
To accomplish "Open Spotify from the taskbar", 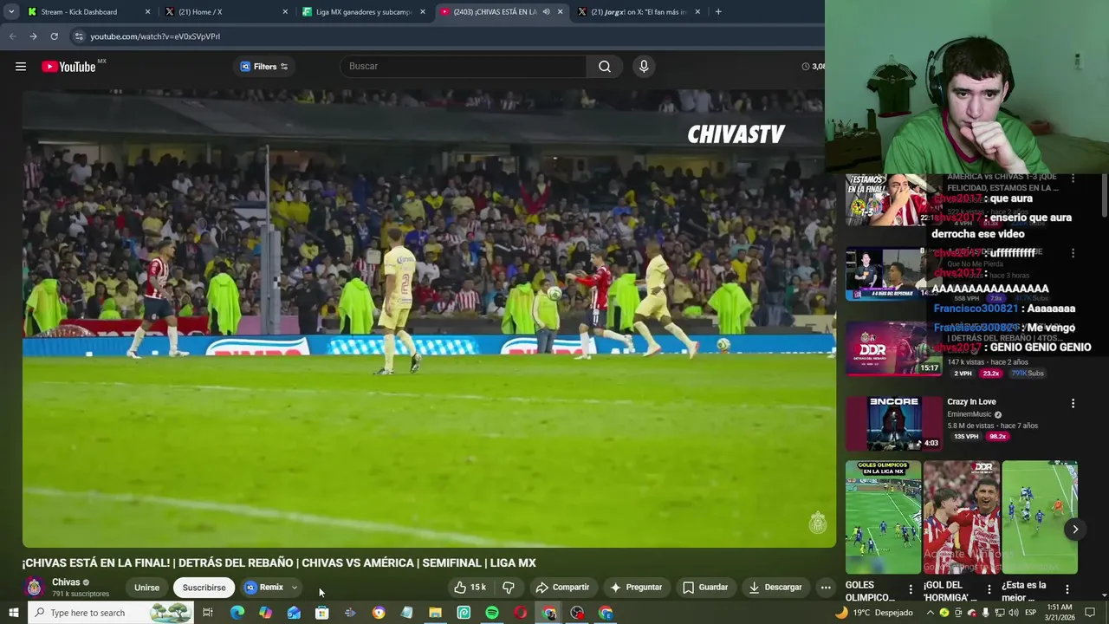I will tap(492, 613).
